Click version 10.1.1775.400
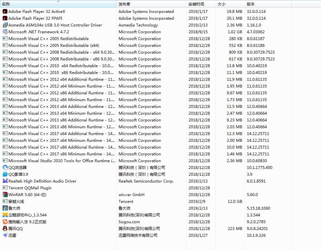The height and width of the screenshot is (251, 321). [259, 167]
